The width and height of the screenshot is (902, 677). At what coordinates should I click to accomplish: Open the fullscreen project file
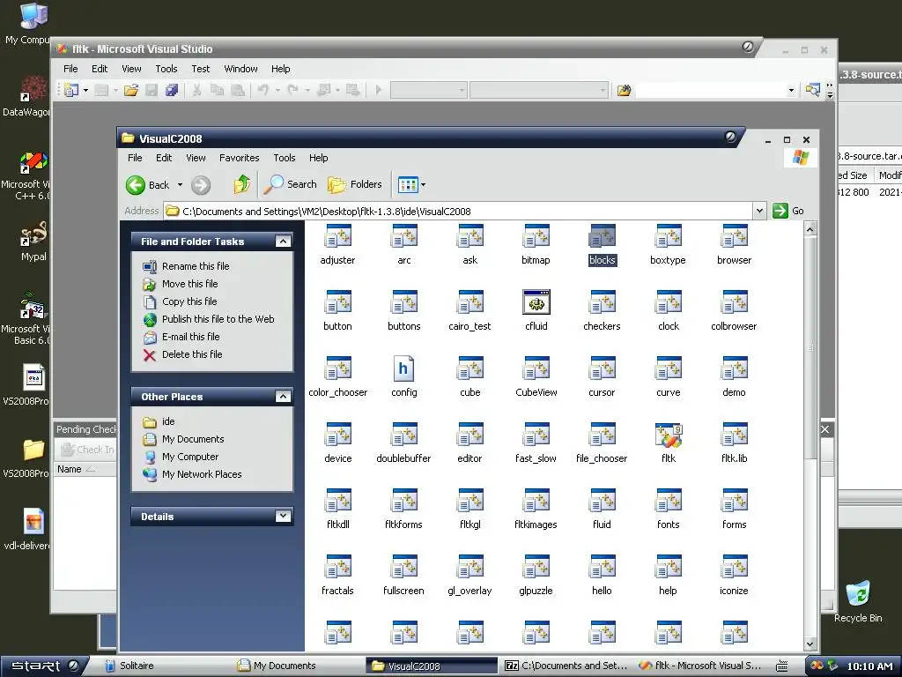[x=403, y=575]
